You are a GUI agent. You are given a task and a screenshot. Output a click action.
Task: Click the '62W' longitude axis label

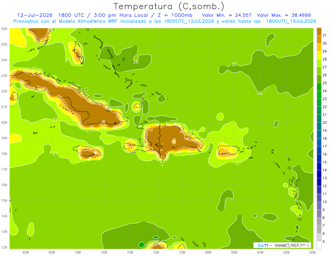click(286, 252)
